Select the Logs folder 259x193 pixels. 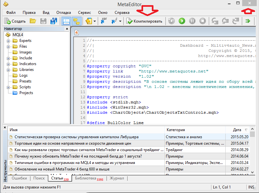point(23,75)
